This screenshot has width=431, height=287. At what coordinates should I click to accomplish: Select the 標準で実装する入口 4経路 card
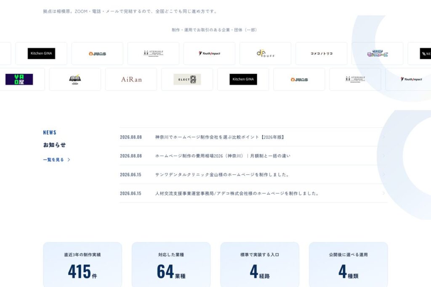(260, 264)
